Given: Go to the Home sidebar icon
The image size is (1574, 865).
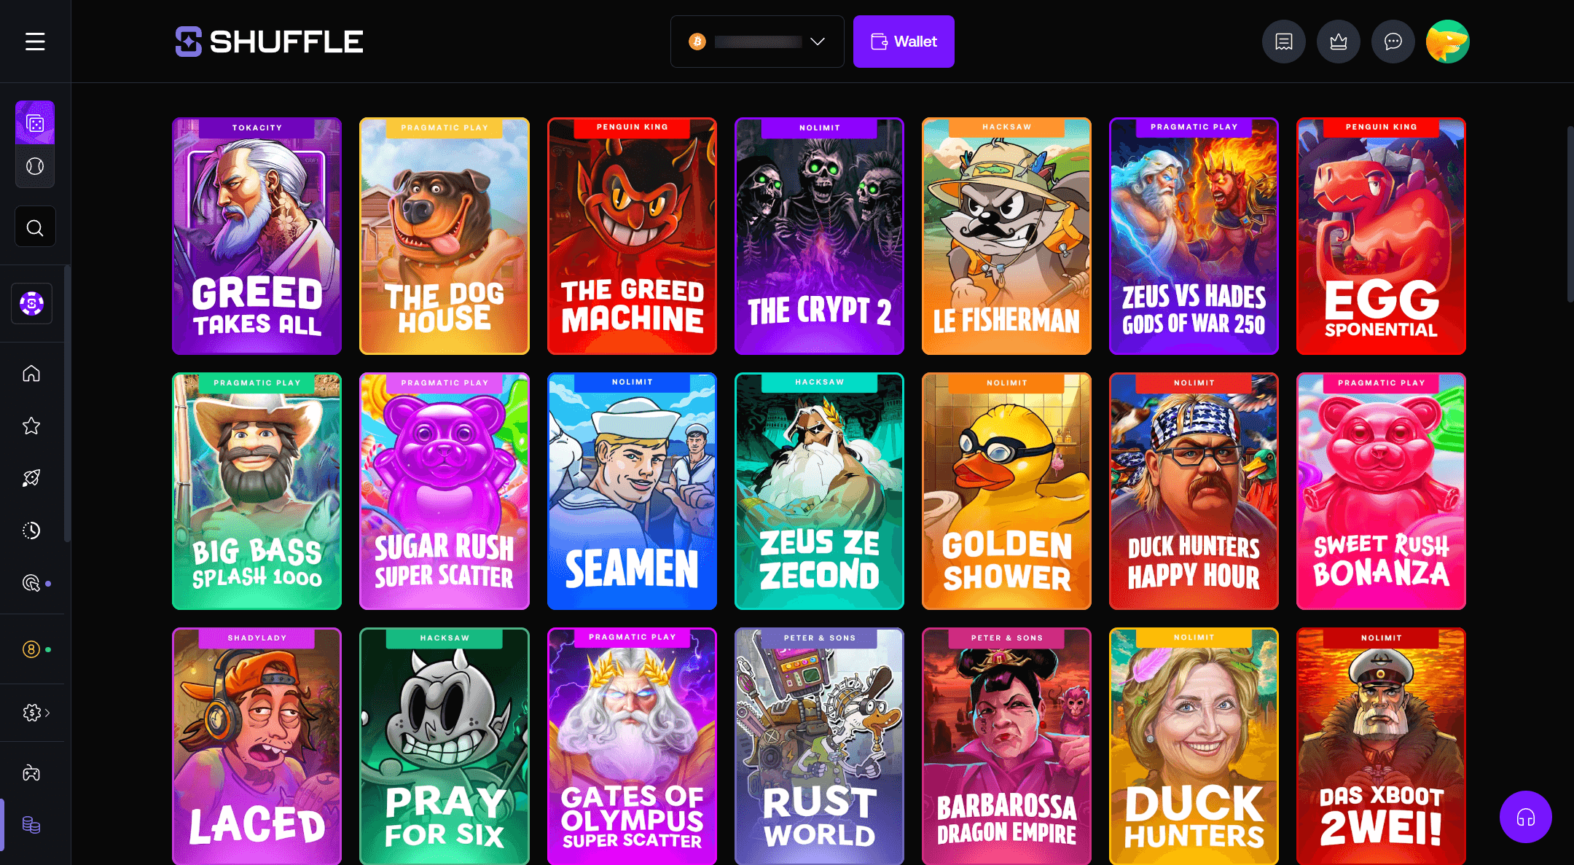Looking at the screenshot, I should [31, 374].
